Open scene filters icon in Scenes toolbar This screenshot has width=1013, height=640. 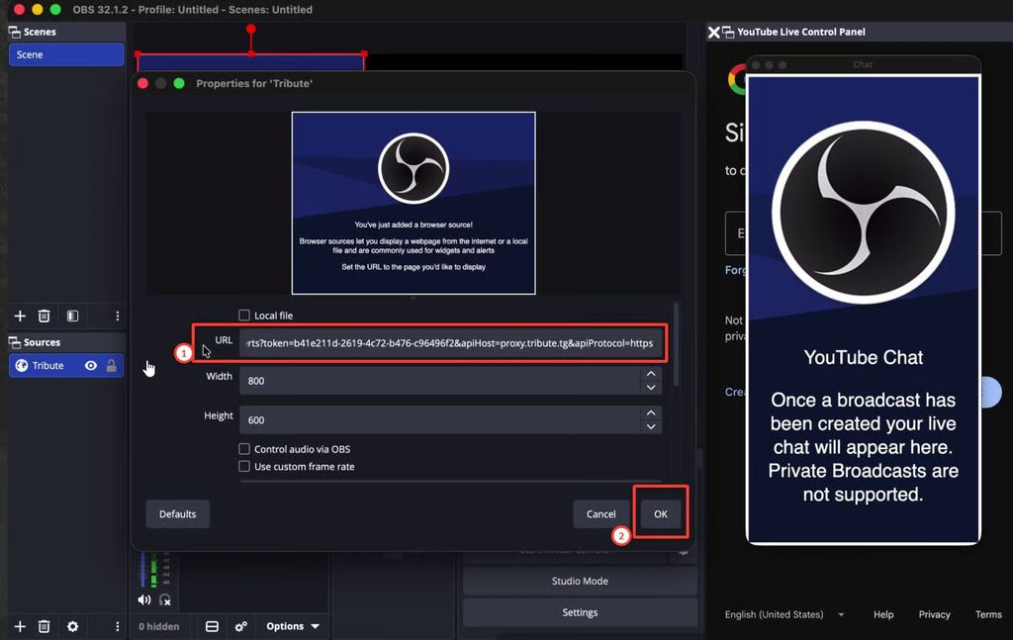coord(72,316)
